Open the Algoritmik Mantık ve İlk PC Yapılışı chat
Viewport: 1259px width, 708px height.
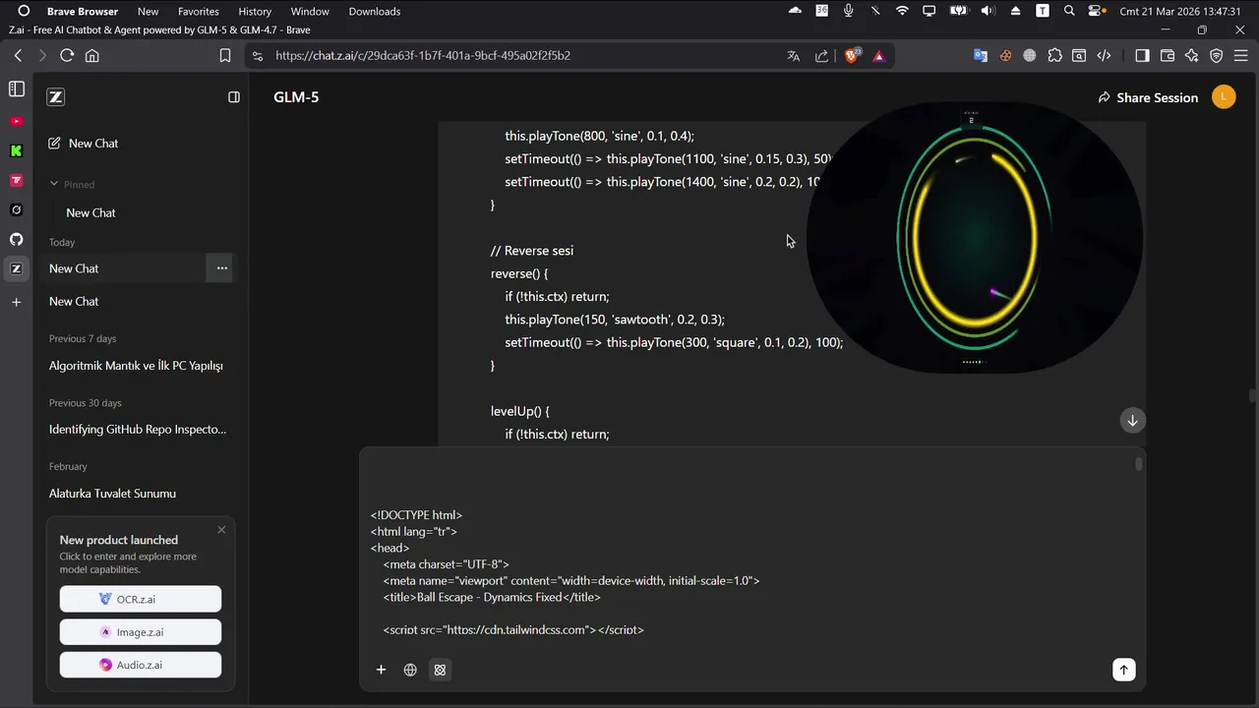(x=138, y=366)
